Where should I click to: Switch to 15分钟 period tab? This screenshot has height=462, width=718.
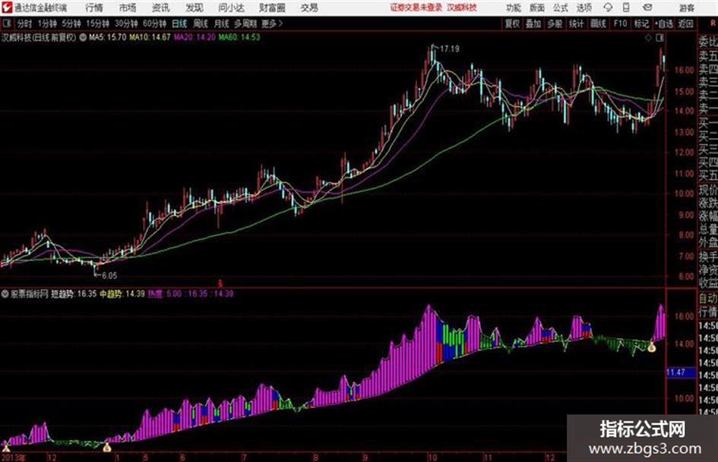[x=97, y=24]
